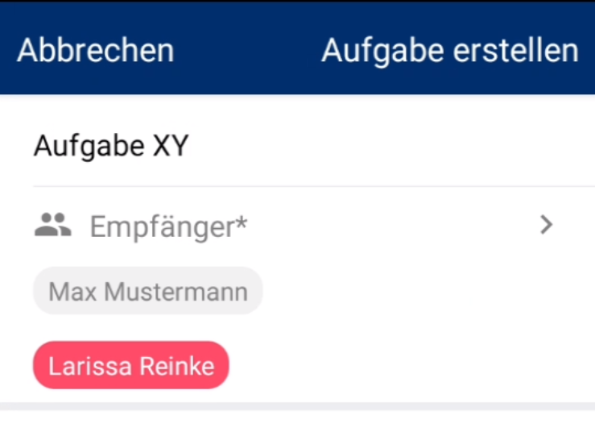Click the two-person group icon

click(x=53, y=225)
